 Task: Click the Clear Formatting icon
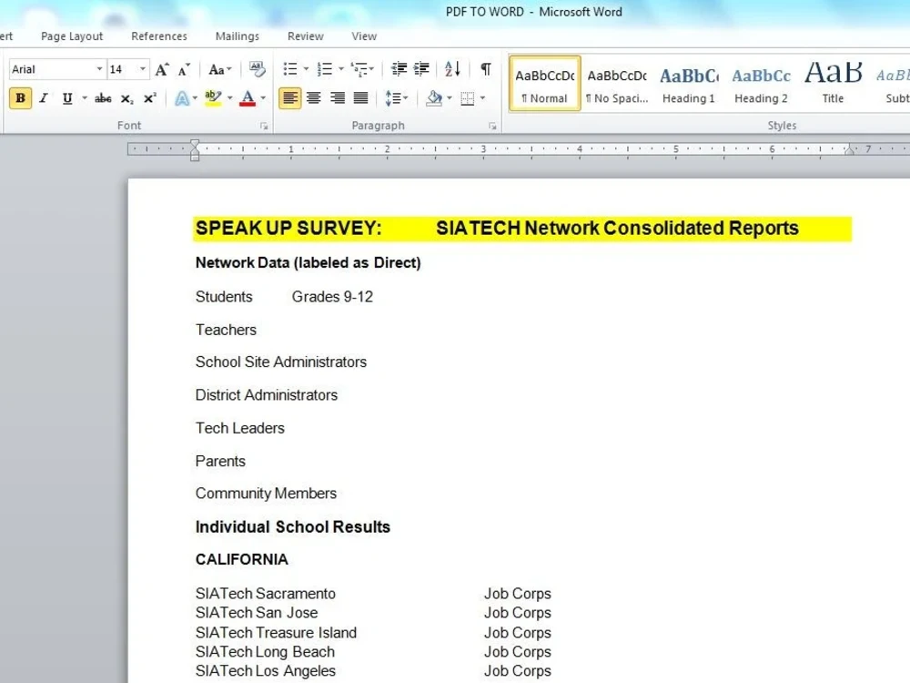tap(258, 69)
